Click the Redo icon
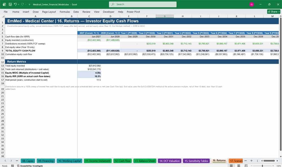The height and width of the screenshot is (167, 282). click(23, 4)
